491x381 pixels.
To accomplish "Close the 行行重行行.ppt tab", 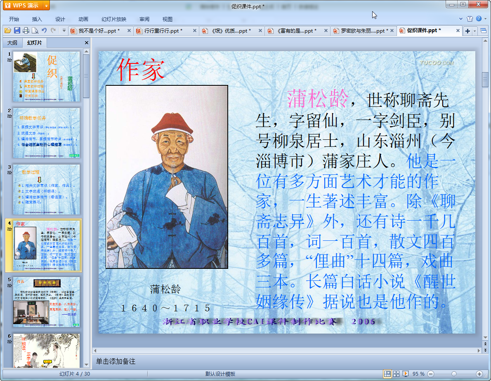I will [195, 31].
